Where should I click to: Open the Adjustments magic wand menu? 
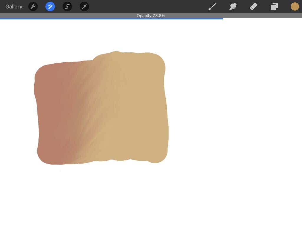[50, 6]
